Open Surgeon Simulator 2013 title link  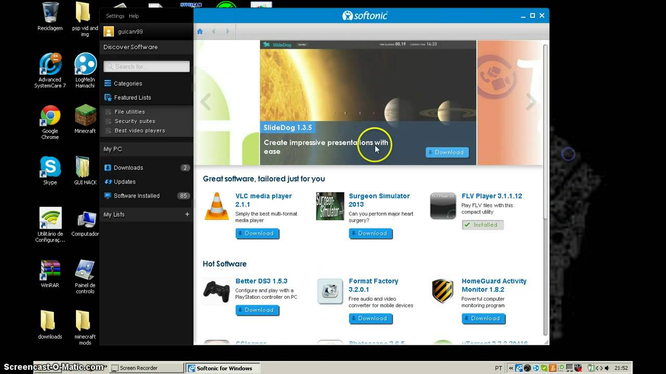379,200
